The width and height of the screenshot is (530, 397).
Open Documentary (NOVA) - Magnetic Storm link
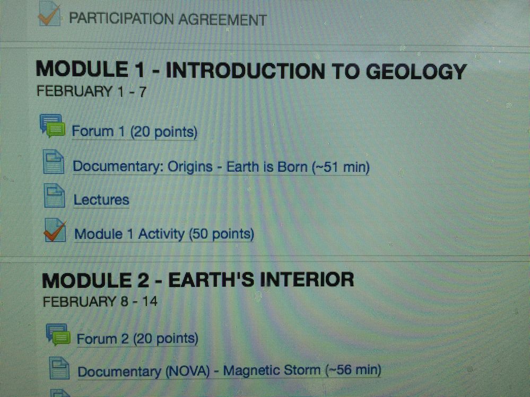[229, 370]
